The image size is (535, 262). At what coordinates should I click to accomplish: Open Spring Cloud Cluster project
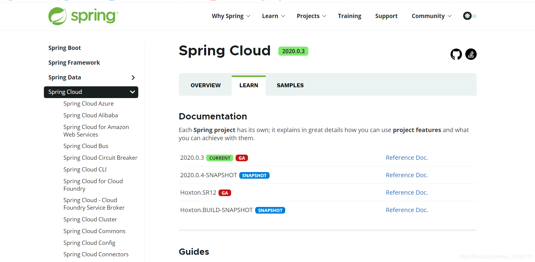tap(90, 220)
